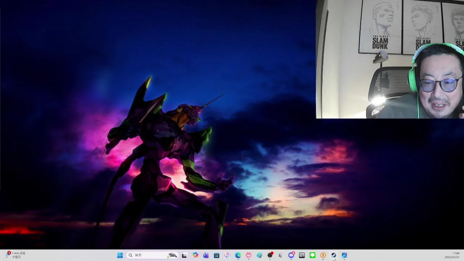The width and height of the screenshot is (464, 261).
Task: Open Task View from the taskbar
Action: tap(184, 255)
